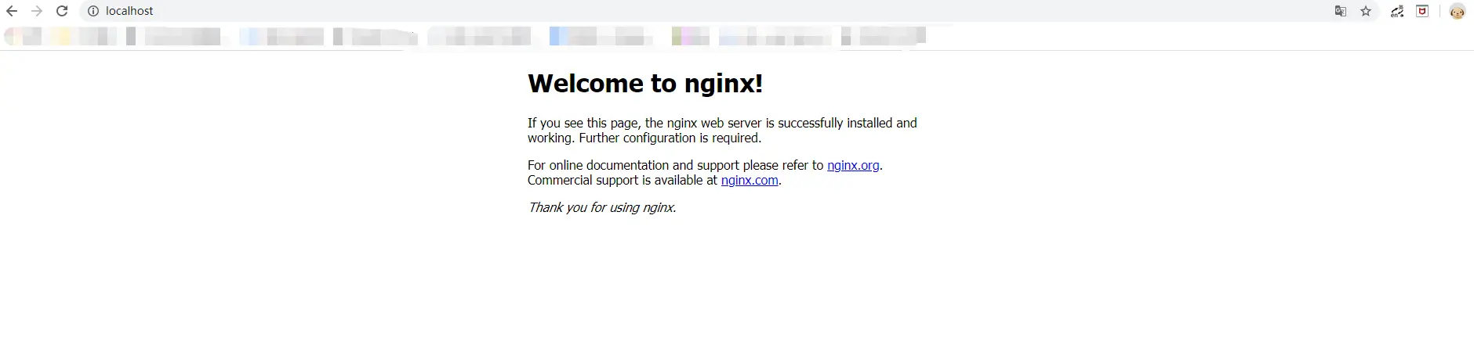Open the extension icon next to the star

pos(1397,11)
